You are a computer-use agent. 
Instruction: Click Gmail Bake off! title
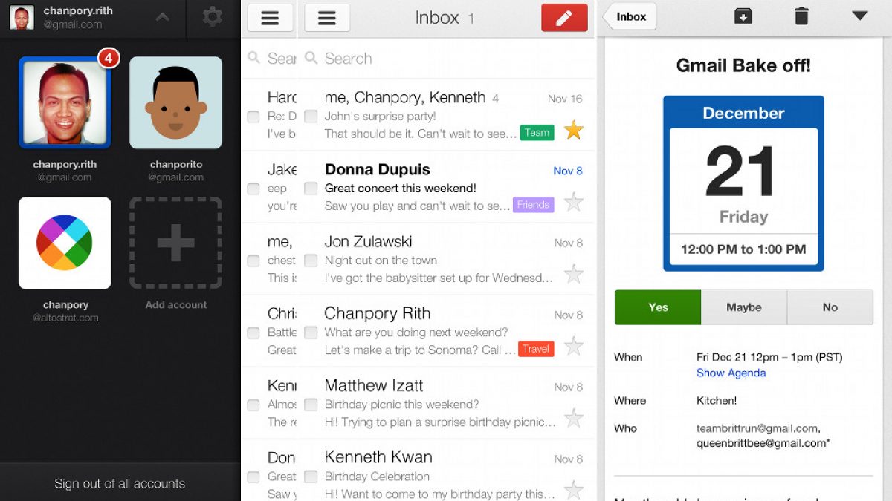tap(743, 65)
